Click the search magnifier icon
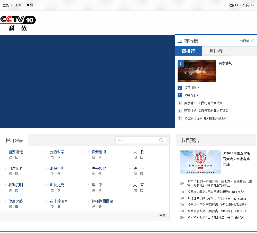The width and height of the screenshot is (257, 233). pyautogui.click(x=161, y=140)
